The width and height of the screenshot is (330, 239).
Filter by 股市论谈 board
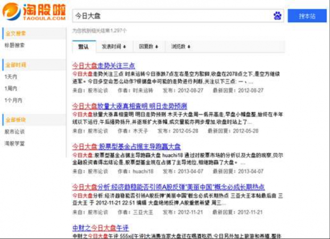(x=15, y=131)
